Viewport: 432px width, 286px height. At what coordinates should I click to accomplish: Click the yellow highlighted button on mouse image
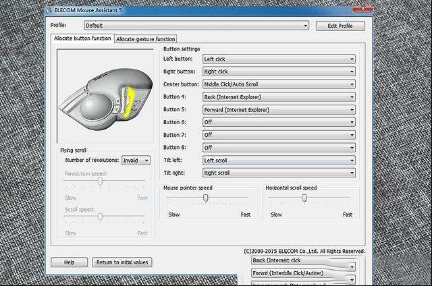(129, 102)
